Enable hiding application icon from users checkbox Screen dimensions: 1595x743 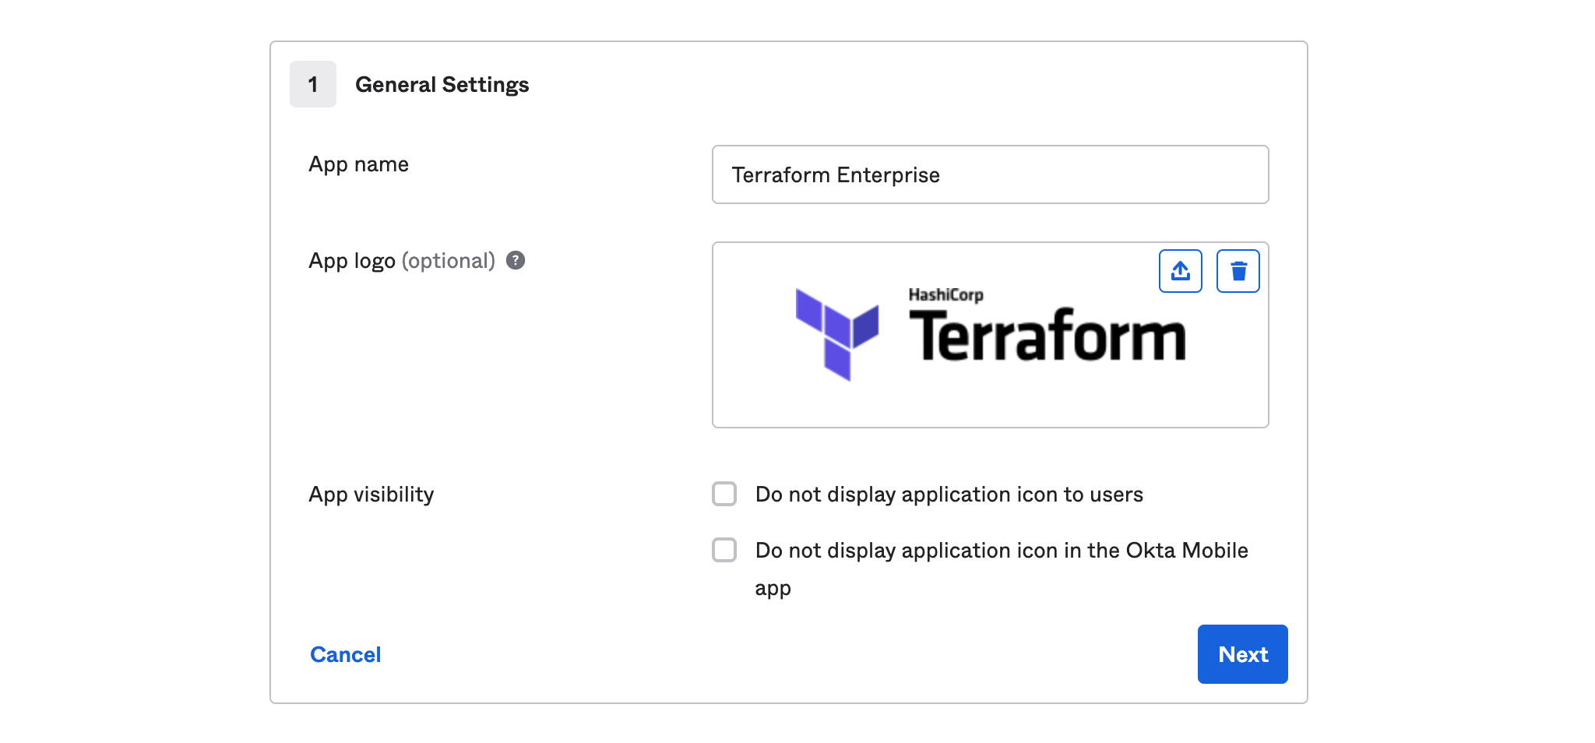pos(724,494)
